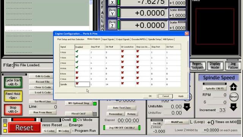Toggle Spindle Dir LowActive red X
This screenshot has width=243, height=137.
[x=122, y=83]
